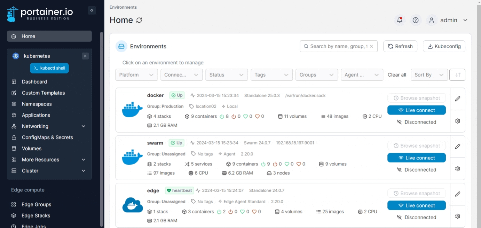Clear the environment search field

[x=371, y=46]
